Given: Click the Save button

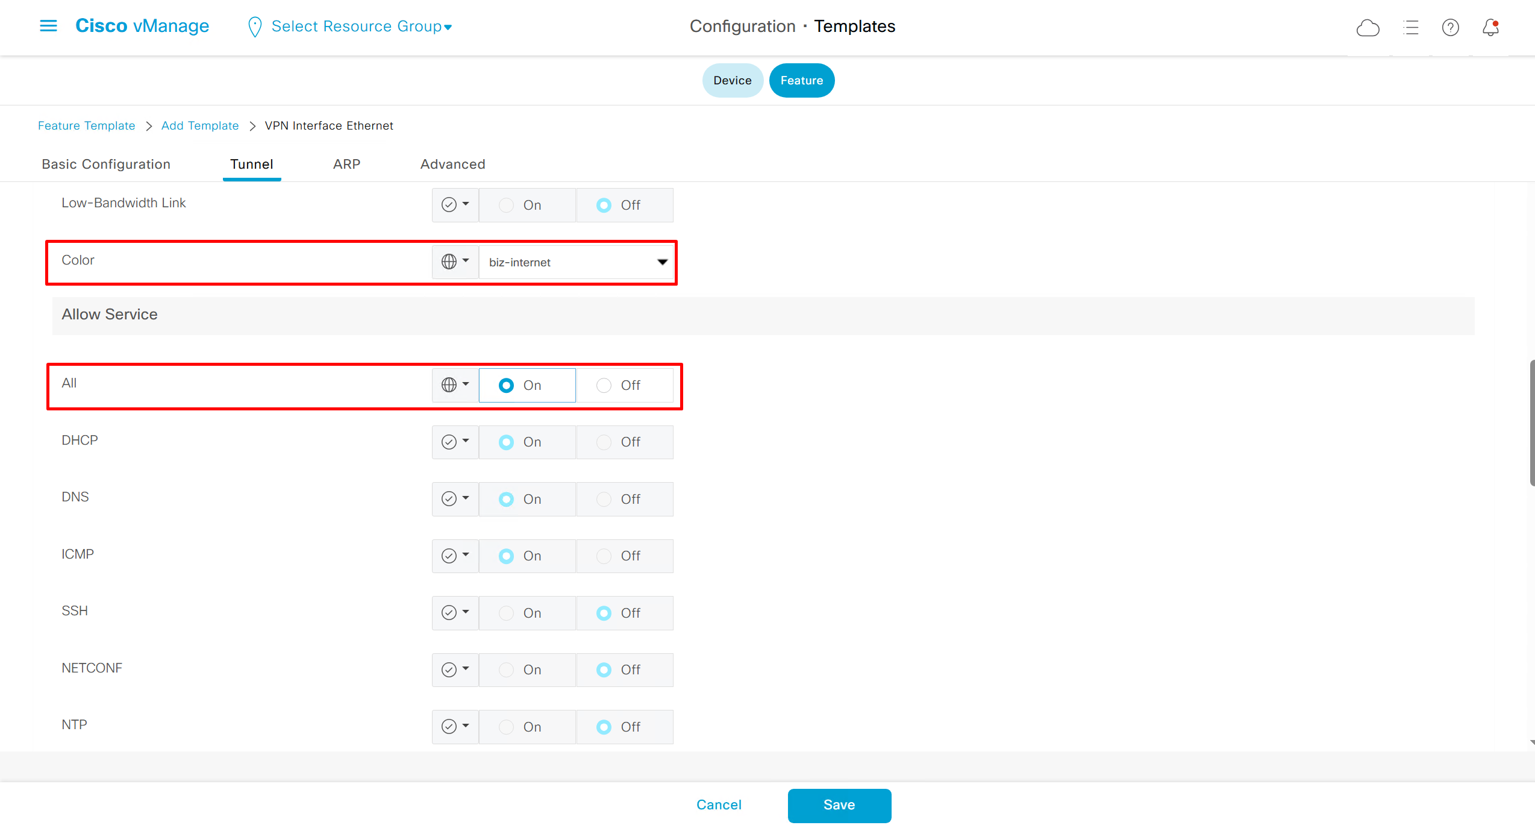Looking at the screenshot, I should pyautogui.click(x=839, y=805).
